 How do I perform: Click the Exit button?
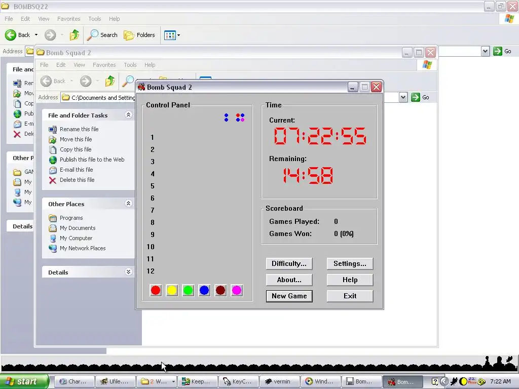350,296
